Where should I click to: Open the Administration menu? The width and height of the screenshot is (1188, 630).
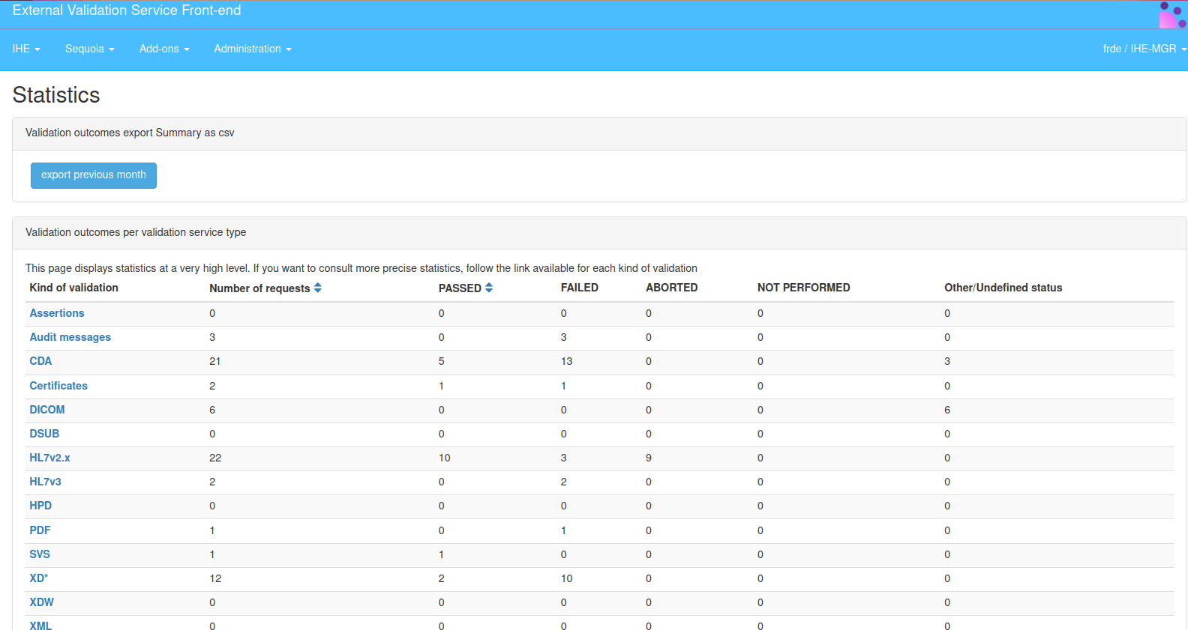click(252, 49)
